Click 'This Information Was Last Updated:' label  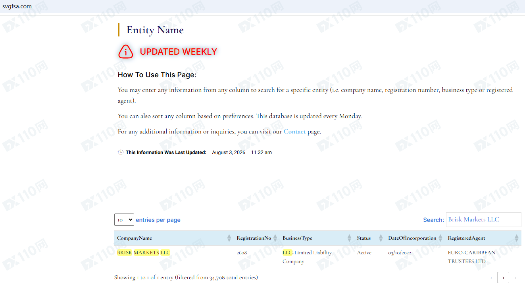pyautogui.click(x=166, y=153)
